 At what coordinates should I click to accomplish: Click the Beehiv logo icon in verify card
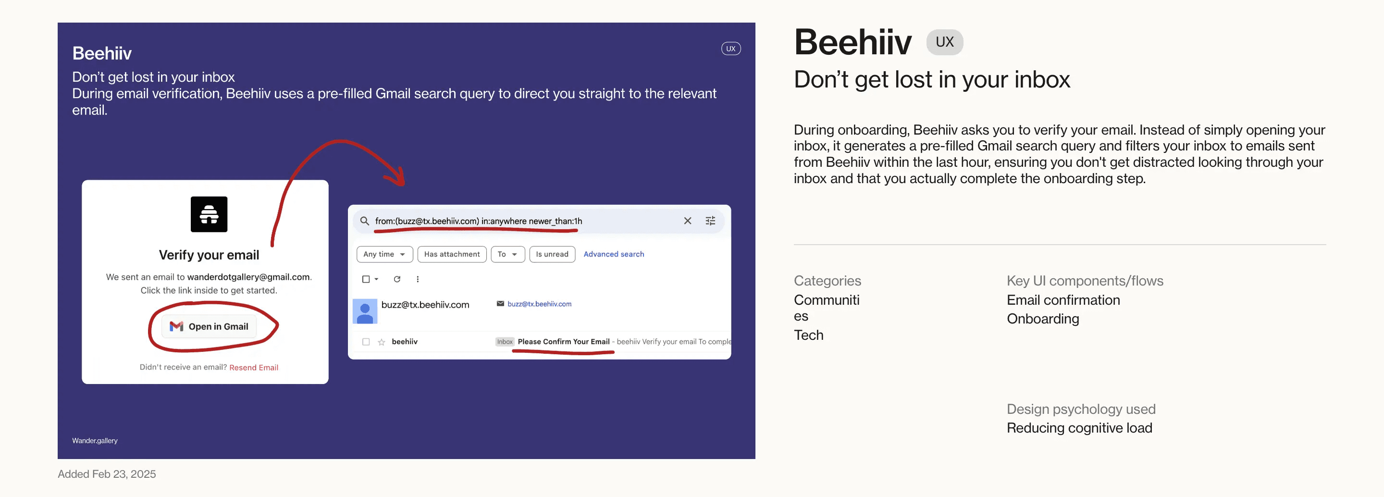[x=209, y=214]
